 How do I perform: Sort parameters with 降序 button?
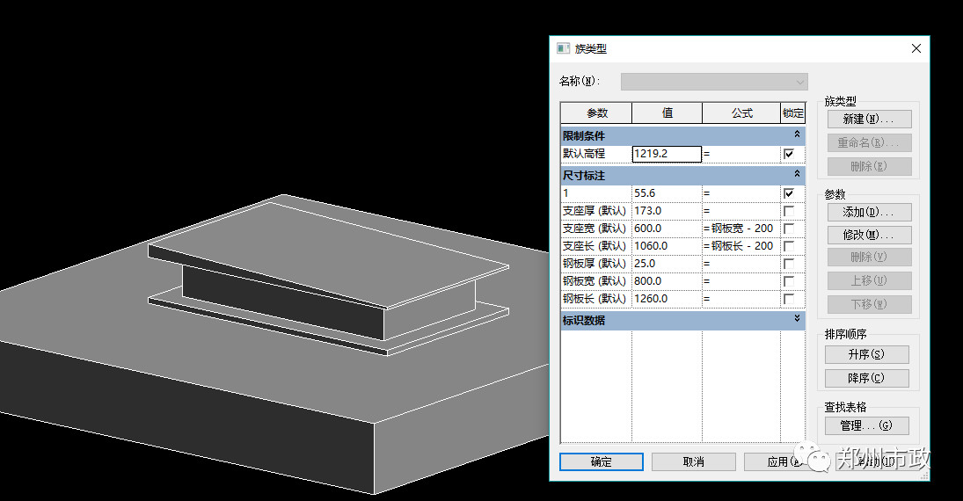click(866, 378)
